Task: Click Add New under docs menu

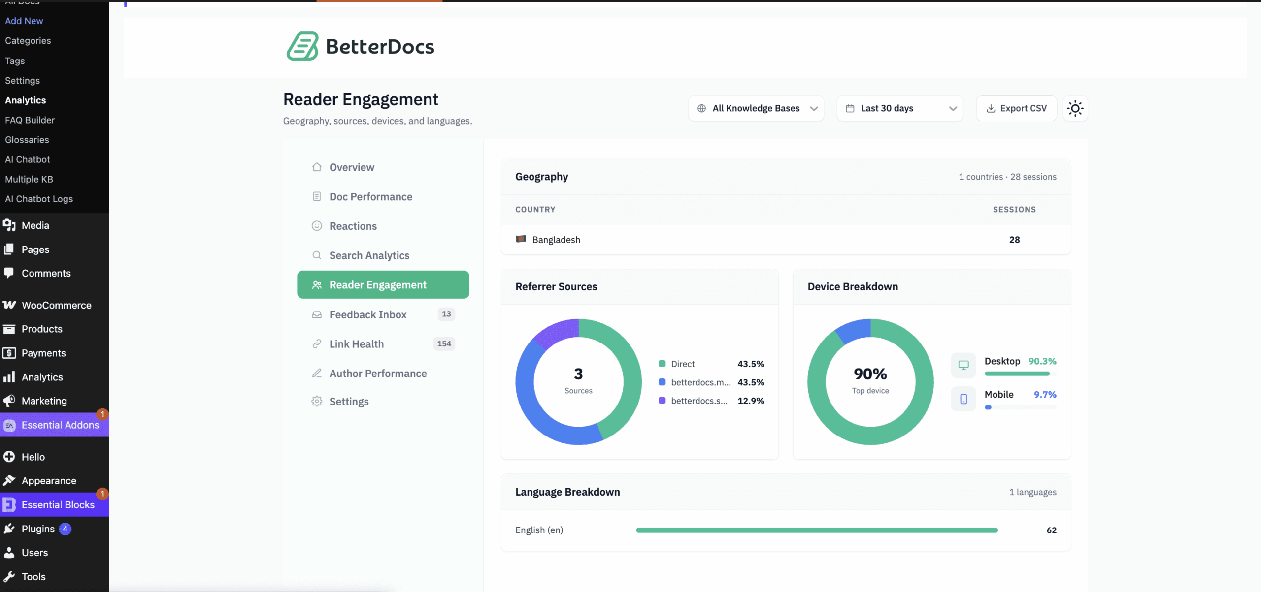Action: (x=24, y=21)
